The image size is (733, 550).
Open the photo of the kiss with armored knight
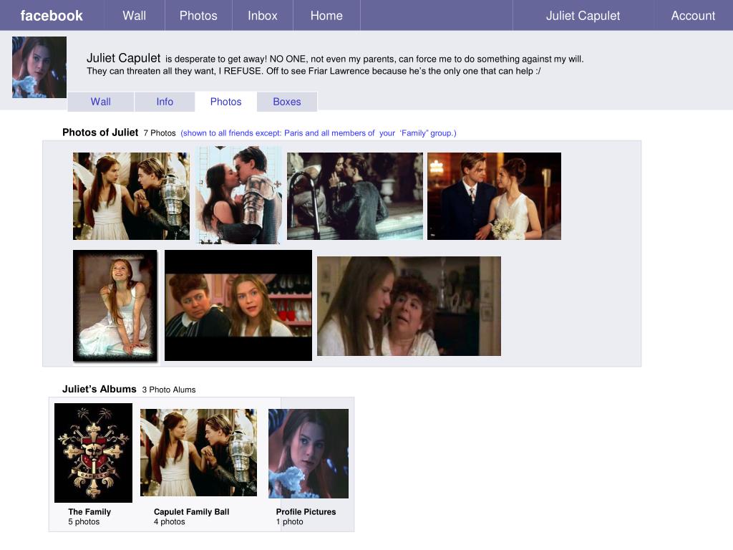click(238, 195)
